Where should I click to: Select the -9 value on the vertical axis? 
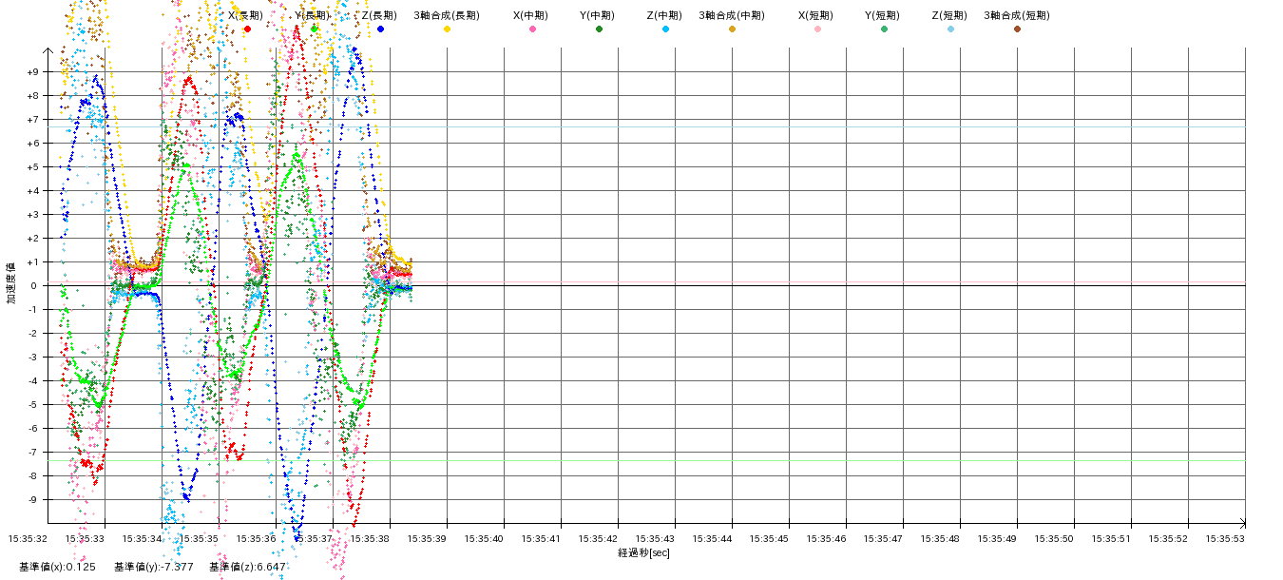[32, 500]
